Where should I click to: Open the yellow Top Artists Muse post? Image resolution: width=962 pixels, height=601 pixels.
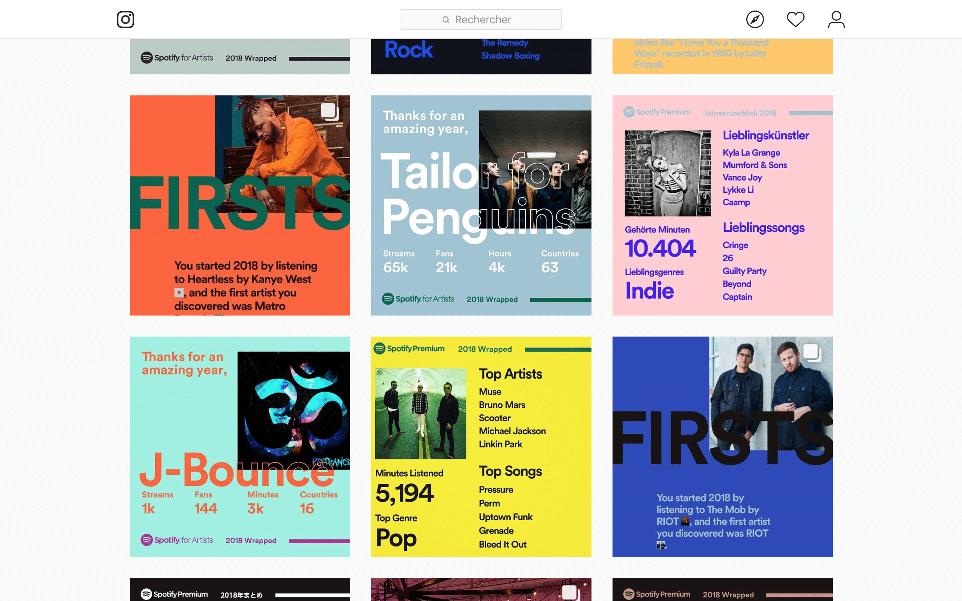481,446
